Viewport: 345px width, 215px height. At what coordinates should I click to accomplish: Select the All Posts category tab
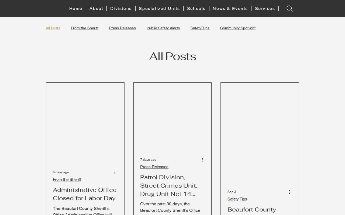[53, 28]
